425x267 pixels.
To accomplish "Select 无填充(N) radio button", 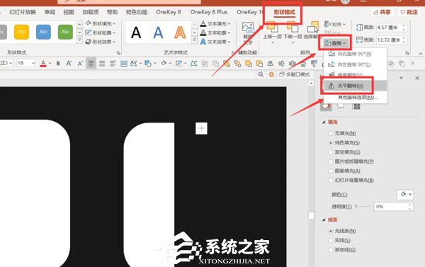I will (330, 133).
